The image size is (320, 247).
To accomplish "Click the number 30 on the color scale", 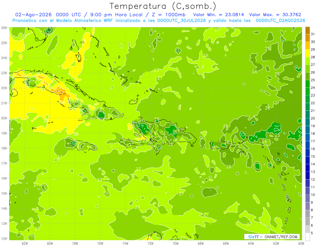I will [313, 42].
